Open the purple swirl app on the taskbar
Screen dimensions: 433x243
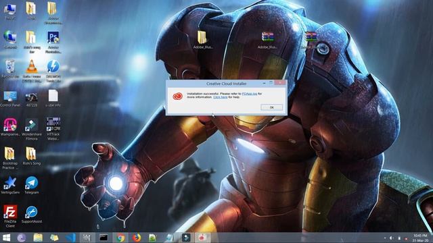point(22,238)
